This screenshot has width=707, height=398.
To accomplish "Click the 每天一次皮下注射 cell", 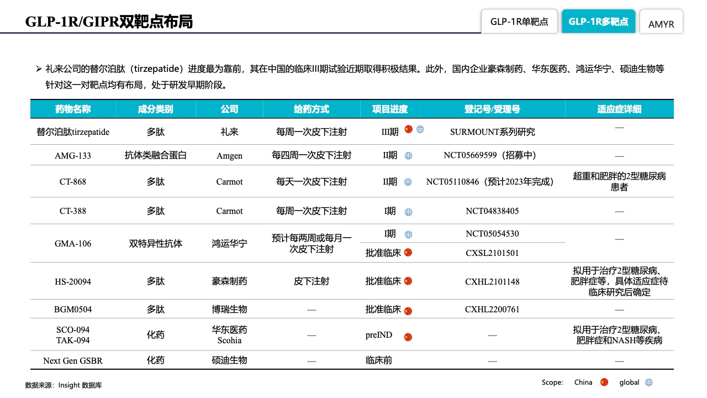I will (x=312, y=182).
